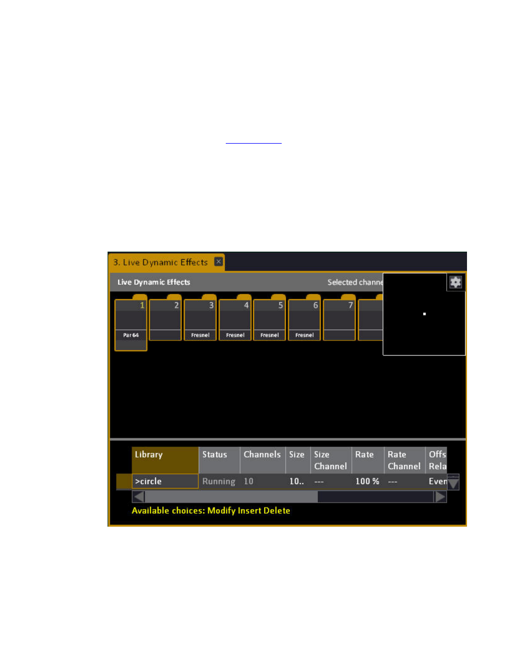508x657 pixels.
Task: Click the white dot in preview pane
Action: 424,314
